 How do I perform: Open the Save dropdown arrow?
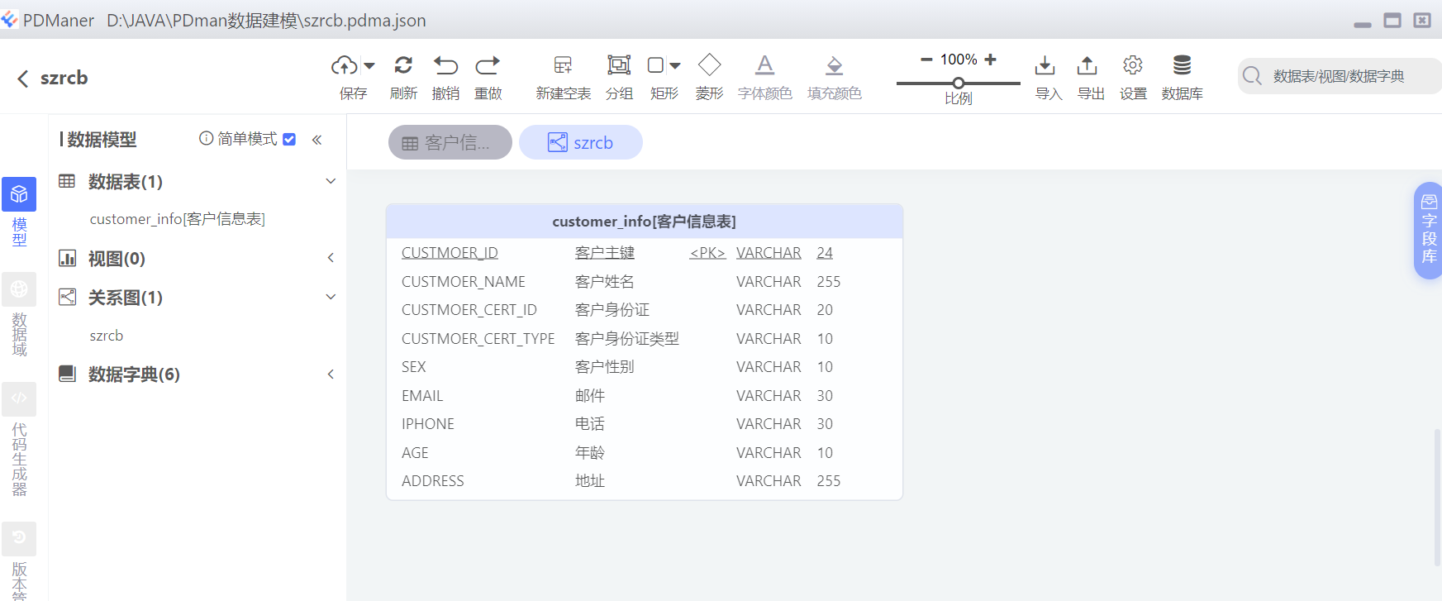pyautogui.click(x=369, y=65)
